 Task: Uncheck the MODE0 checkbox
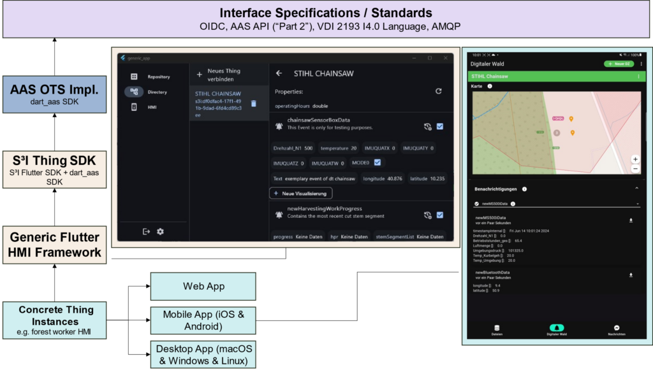pyautogui.click(x=378, y=162)
